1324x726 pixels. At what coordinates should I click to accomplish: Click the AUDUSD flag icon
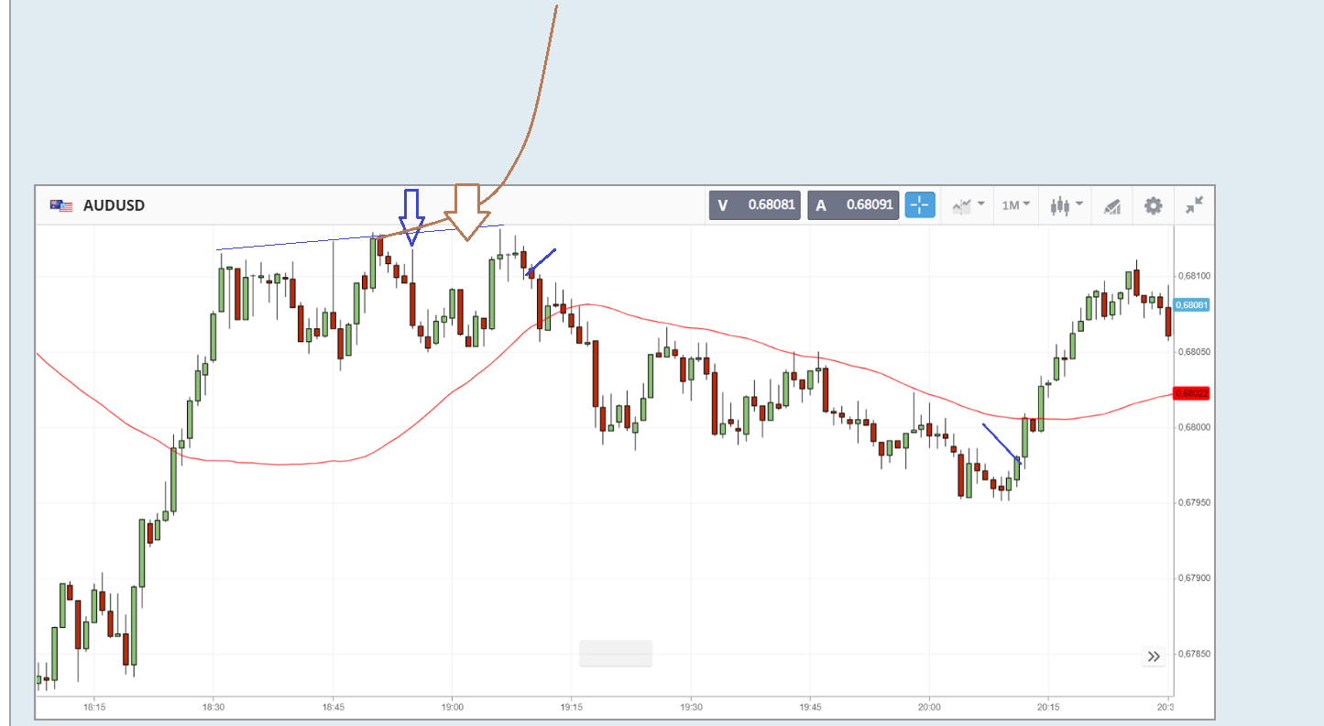click(61, 205)
